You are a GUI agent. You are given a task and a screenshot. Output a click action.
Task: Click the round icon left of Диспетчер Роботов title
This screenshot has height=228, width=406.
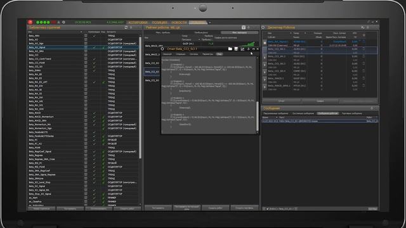[263, 27]
